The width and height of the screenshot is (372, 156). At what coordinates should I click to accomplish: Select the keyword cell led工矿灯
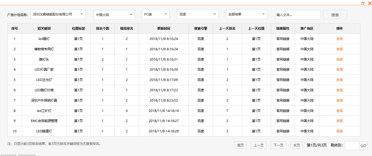(44, 111)
